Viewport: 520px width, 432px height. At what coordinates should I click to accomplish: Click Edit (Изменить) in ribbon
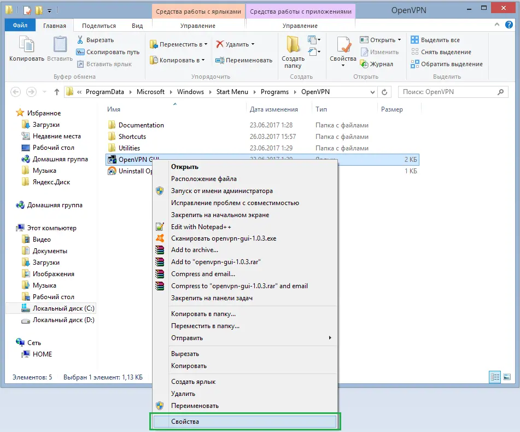pyautogui.click(x=379, y=52)
